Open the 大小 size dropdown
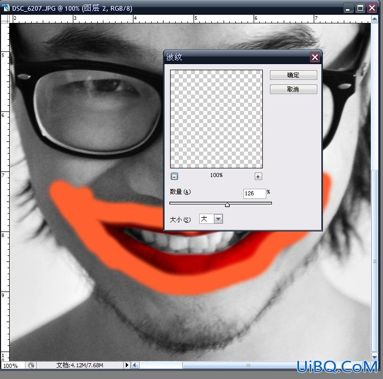 (218, 219)
